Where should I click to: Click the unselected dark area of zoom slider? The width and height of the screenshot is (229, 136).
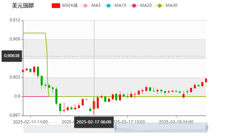coord(68,128)
